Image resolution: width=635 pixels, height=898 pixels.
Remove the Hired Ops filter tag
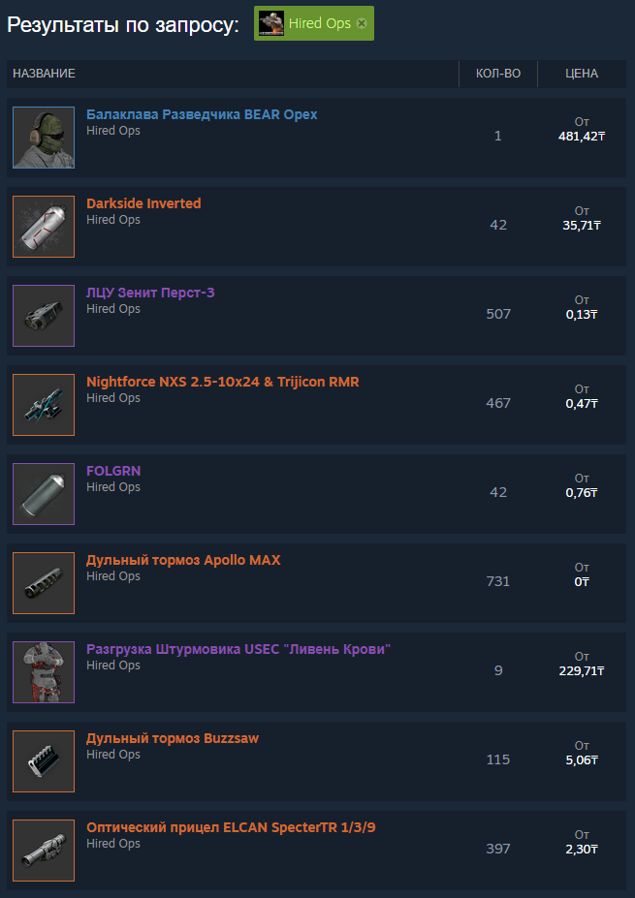(361, 23)
